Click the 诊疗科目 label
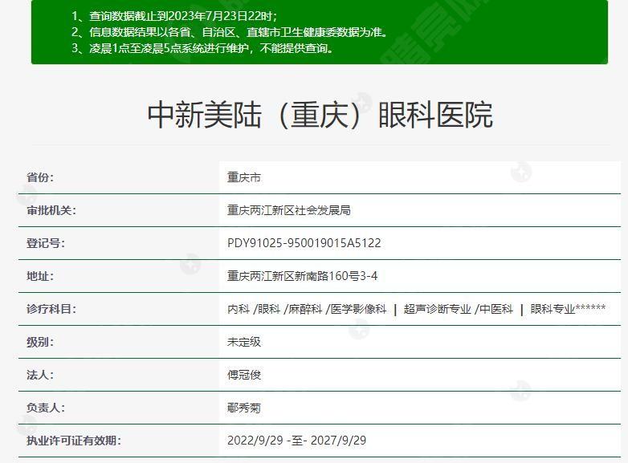Image resolution: width=628 pixels, height=463 pixels. 51,309
